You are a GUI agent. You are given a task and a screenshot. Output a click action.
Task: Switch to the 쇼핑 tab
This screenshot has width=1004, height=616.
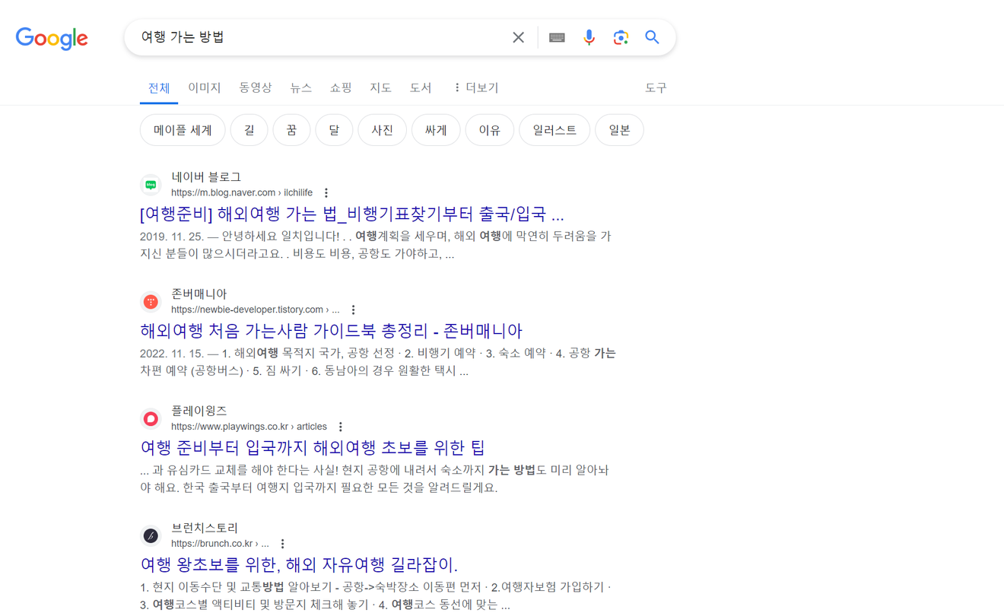click(341, 88)
